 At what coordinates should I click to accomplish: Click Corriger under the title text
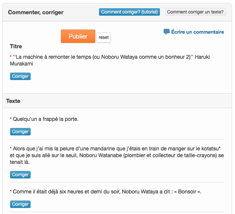(20, 76)
